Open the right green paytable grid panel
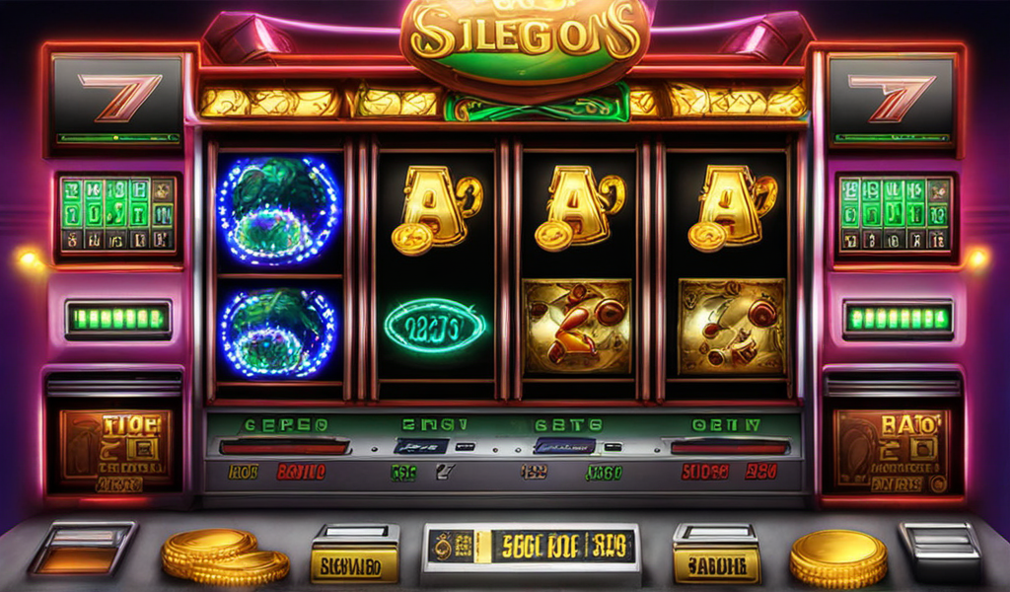This screenshot has width=1010, height=592. click(x=894, y=214)
